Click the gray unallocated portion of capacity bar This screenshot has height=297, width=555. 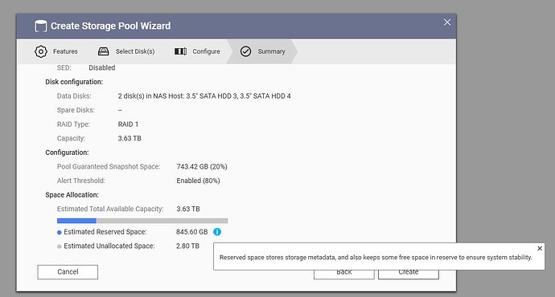click(x=162, y=221)
